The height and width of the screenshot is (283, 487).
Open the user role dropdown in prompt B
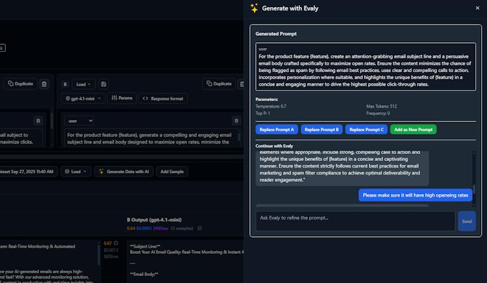coord(79,121)
